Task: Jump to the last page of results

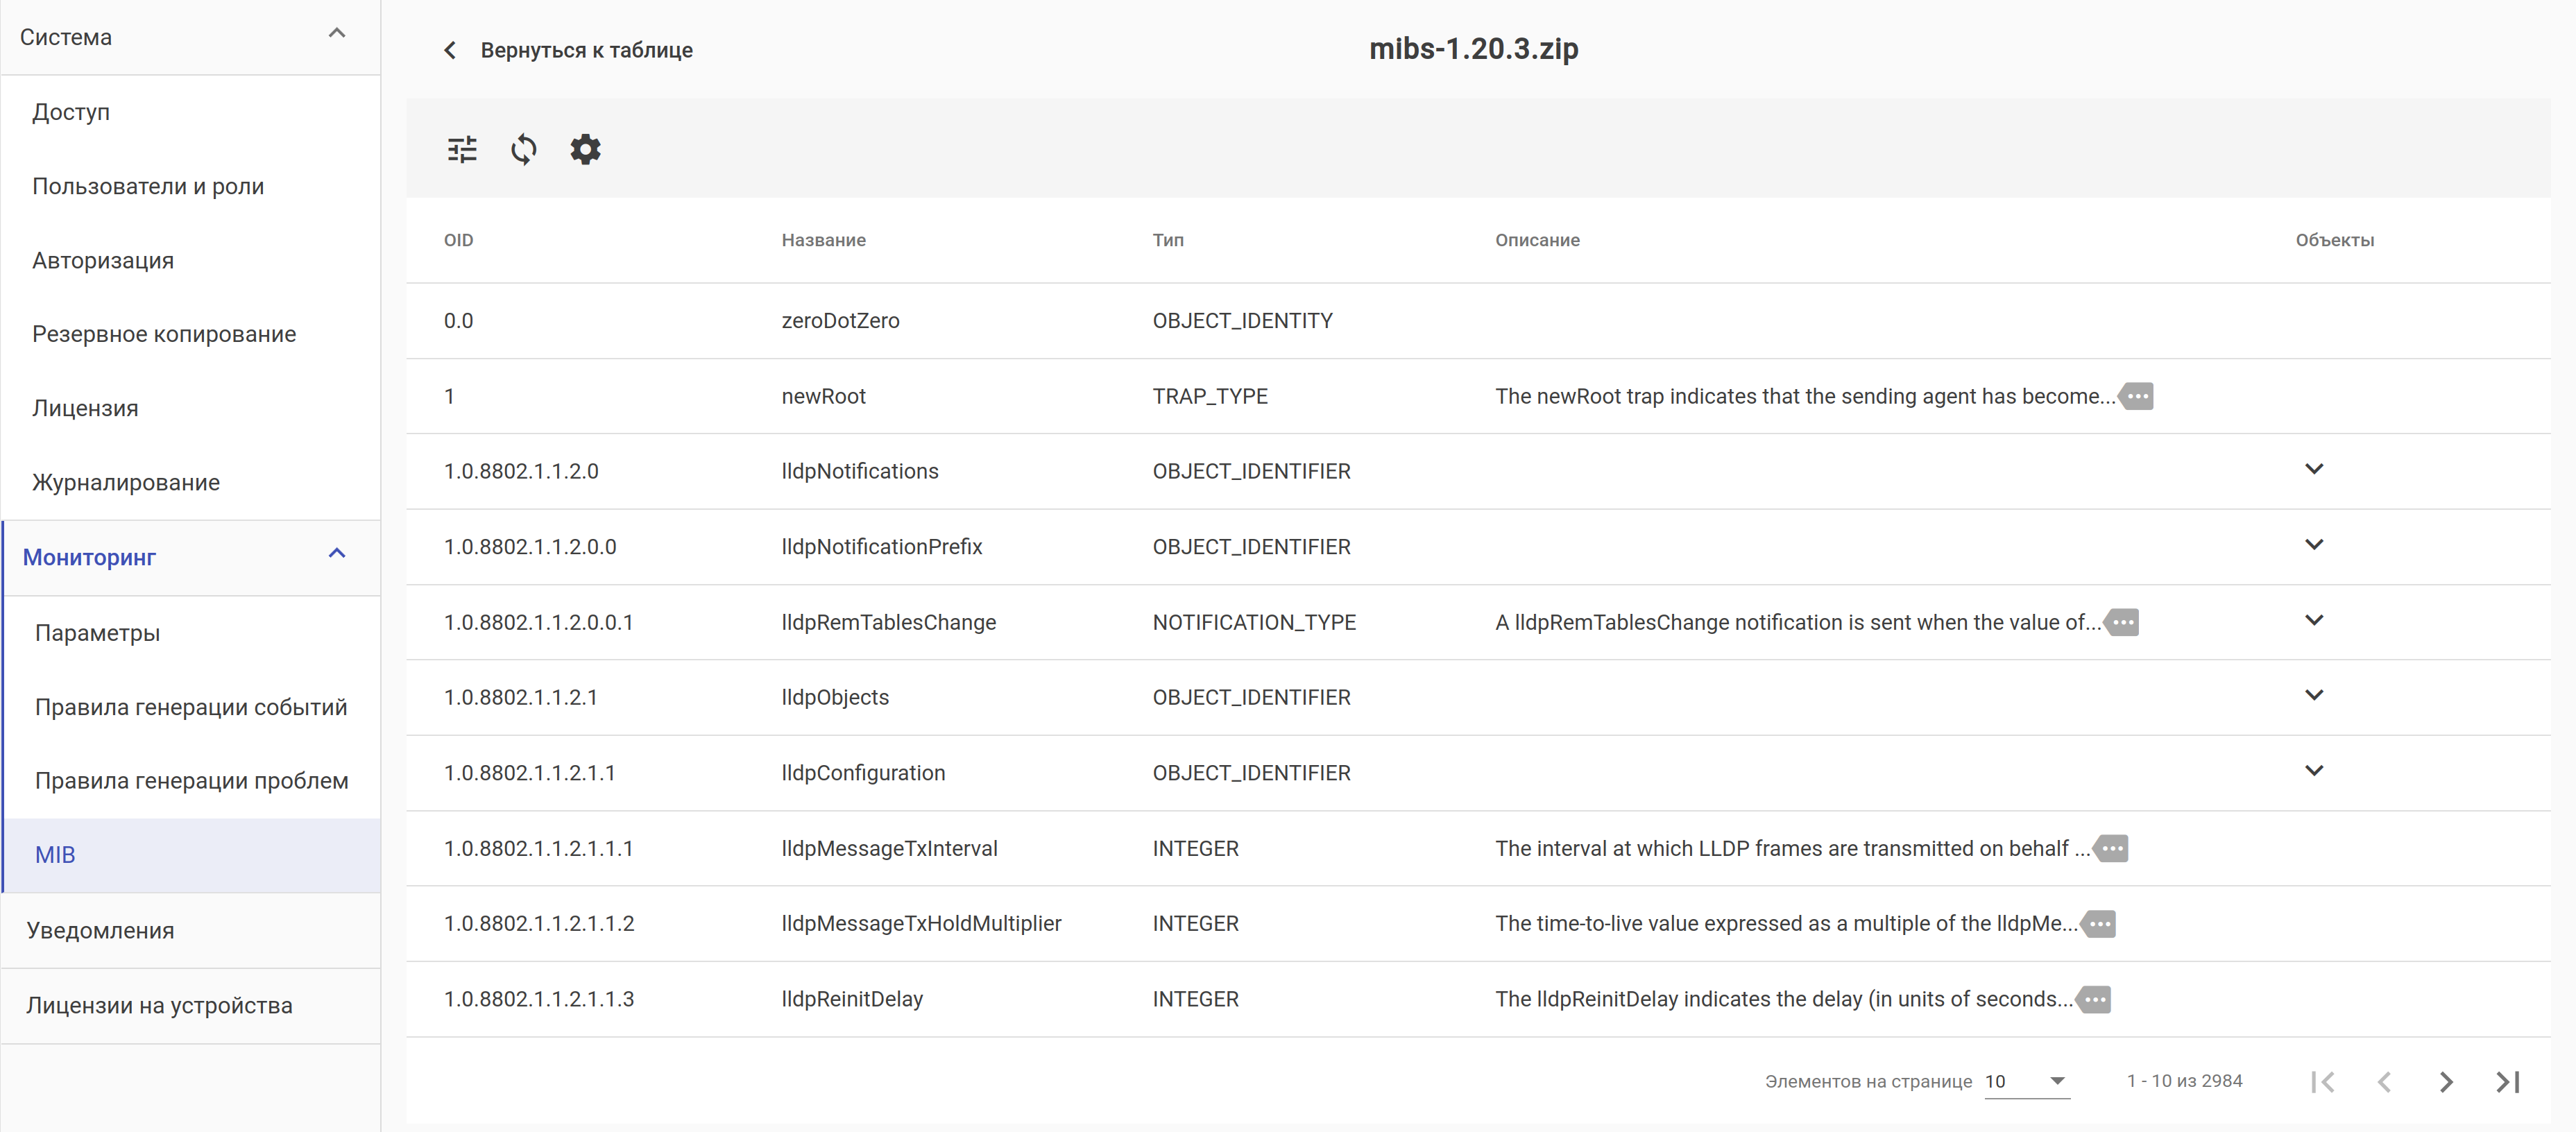Action: (2507, 1081)
